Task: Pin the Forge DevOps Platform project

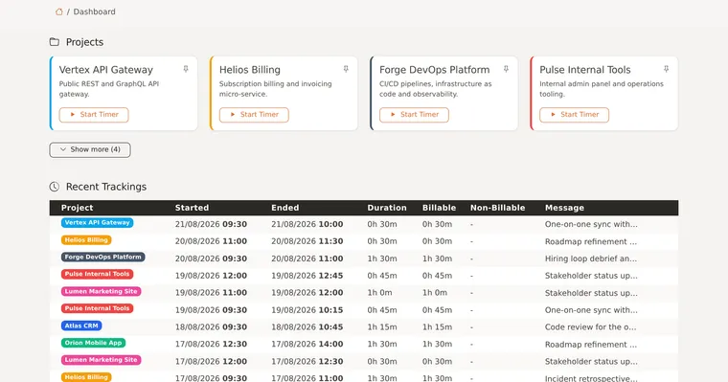Action: click(x=506, y=69)
